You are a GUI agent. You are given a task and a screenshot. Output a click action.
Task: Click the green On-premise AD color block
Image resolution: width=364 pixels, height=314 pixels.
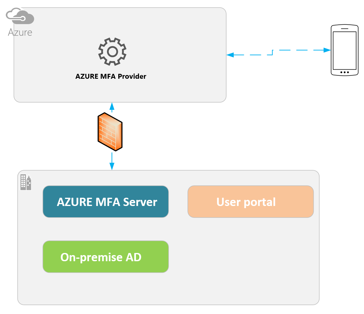click(x=105, y=257)
